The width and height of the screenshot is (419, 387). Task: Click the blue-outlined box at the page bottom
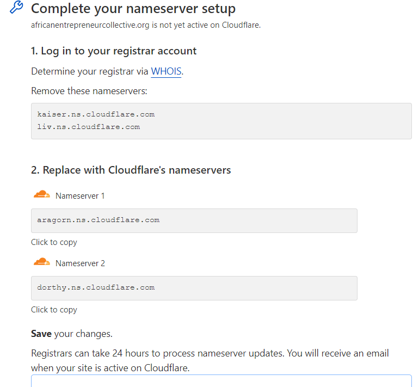[221, 380]
